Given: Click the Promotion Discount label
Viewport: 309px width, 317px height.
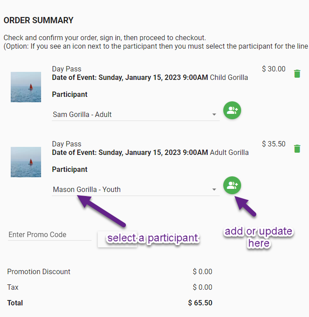Looking at the screenshot, I should click(38, 272).
